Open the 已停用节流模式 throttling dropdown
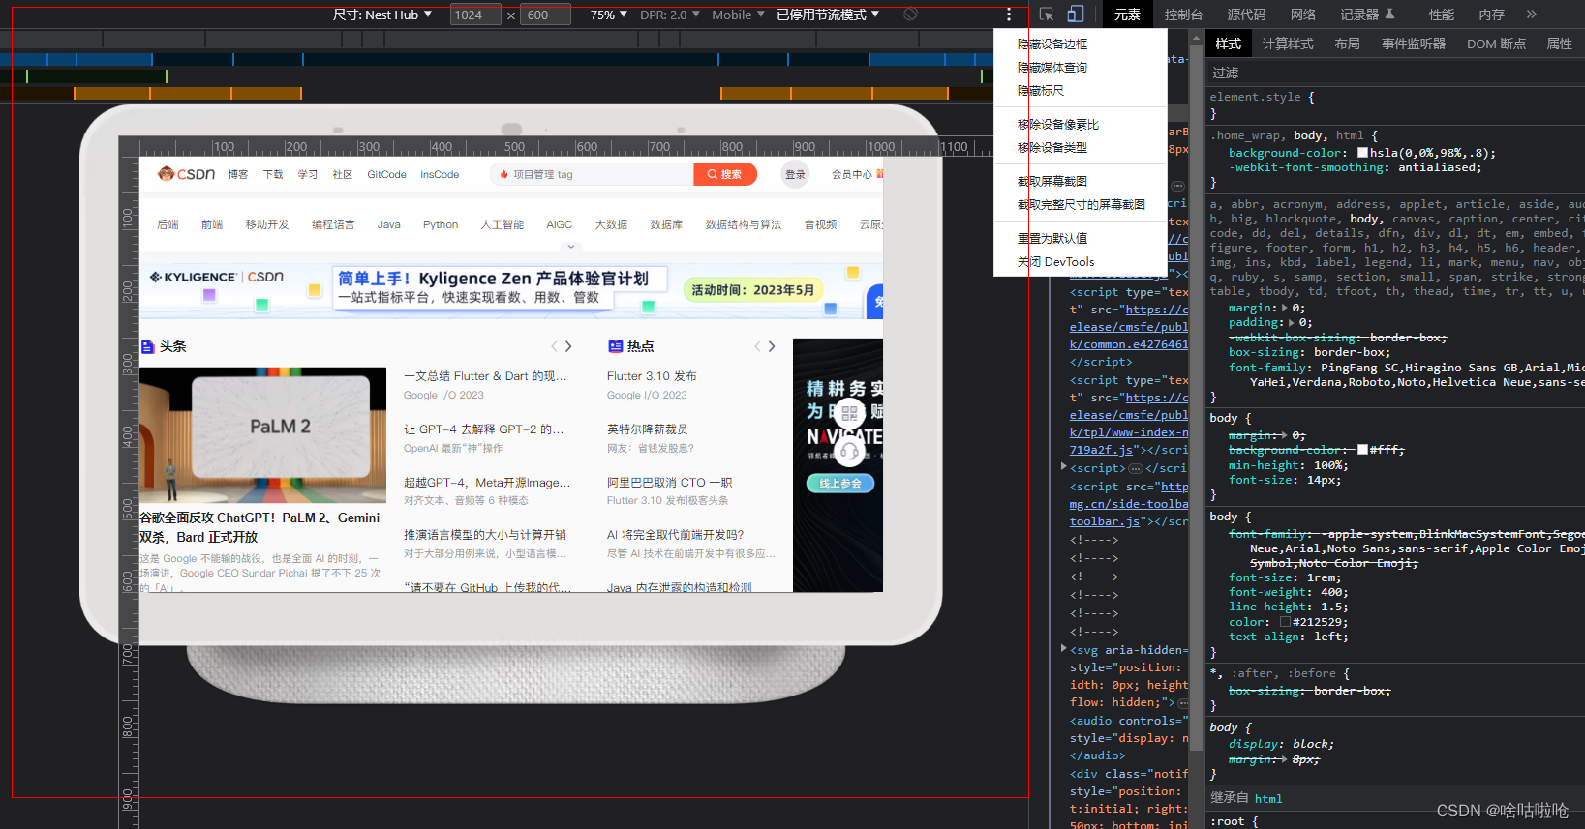Screen dimensions: 1585x829 (x=828, y=15)
